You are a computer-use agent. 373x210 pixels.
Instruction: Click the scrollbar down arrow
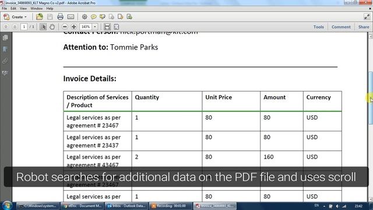point(371,199)
